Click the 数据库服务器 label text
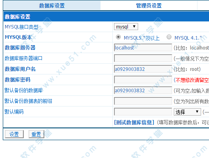 [20, 48]
